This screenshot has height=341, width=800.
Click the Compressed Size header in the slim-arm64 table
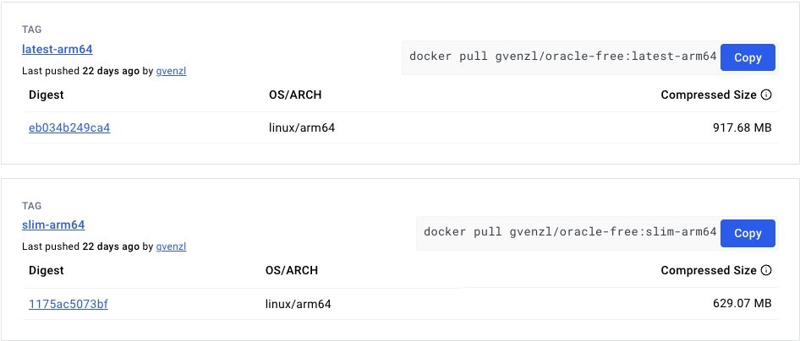click(x=709, y=270)
